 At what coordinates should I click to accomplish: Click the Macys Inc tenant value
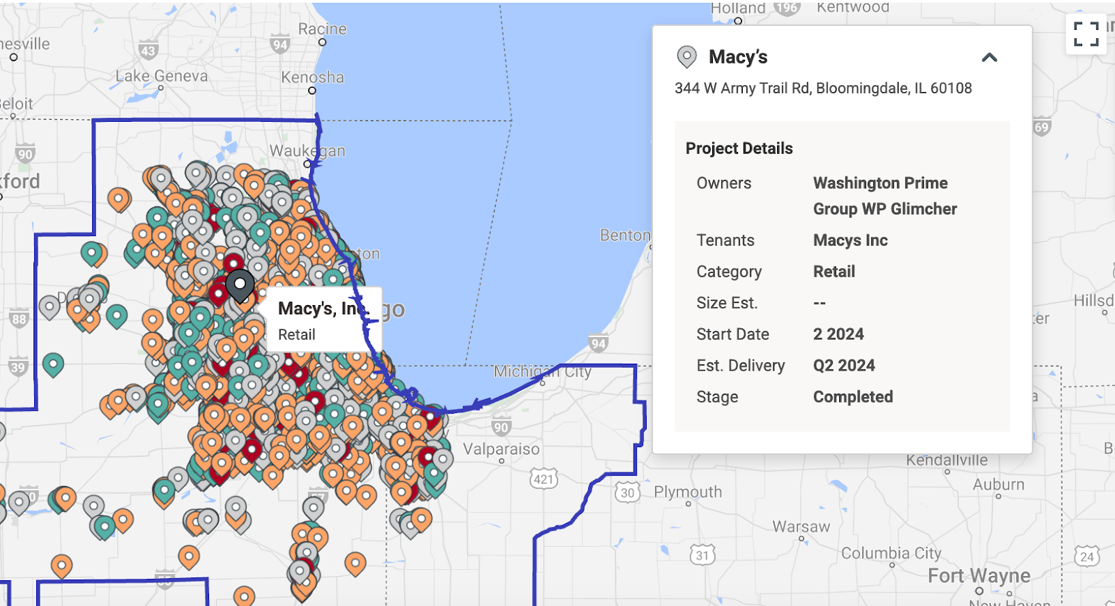(850, 240)
